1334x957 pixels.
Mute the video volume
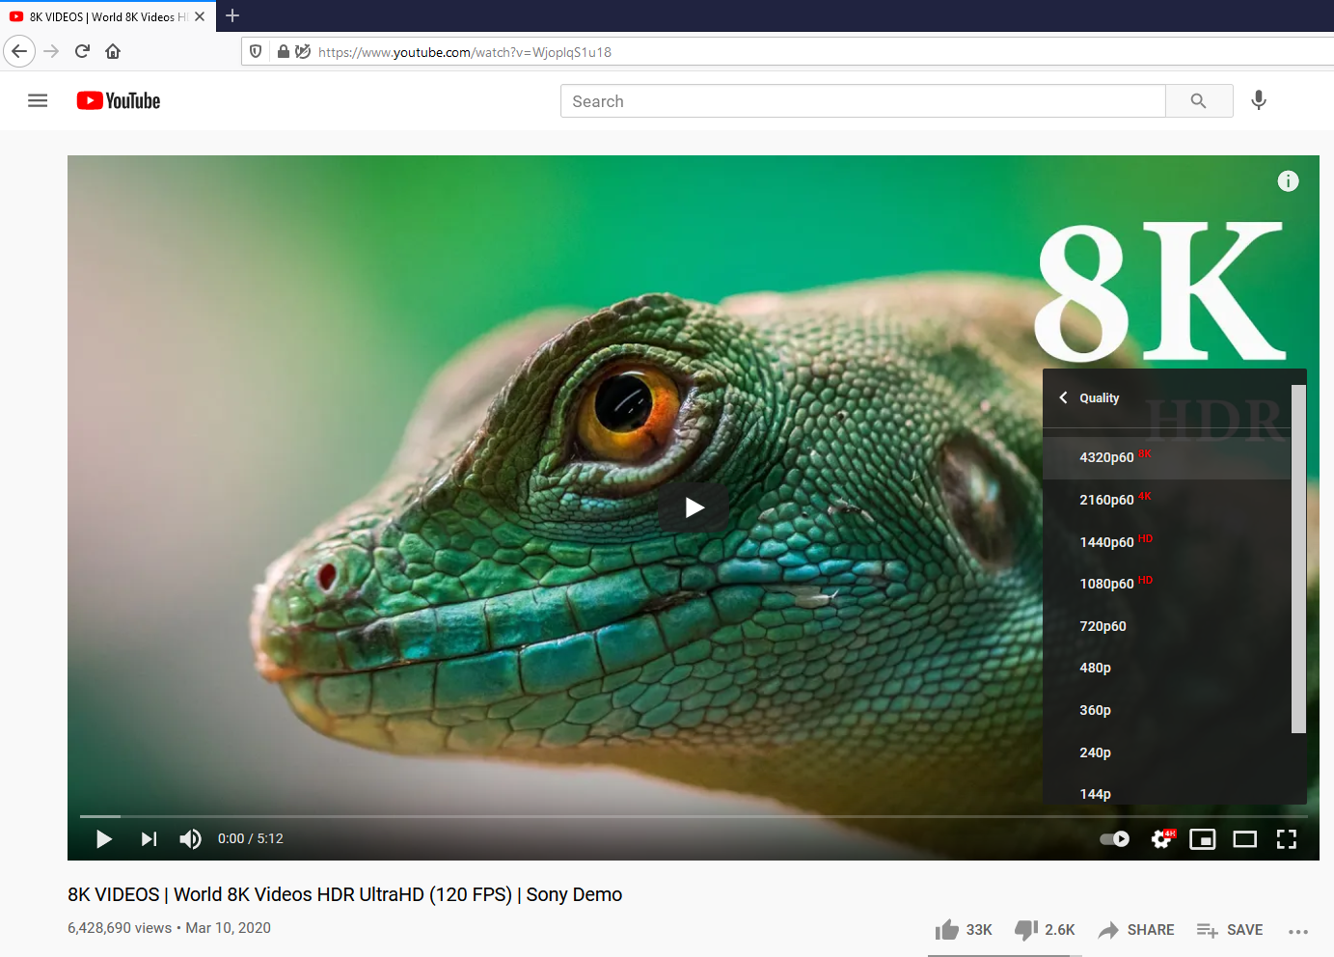(x=190, y=839)
